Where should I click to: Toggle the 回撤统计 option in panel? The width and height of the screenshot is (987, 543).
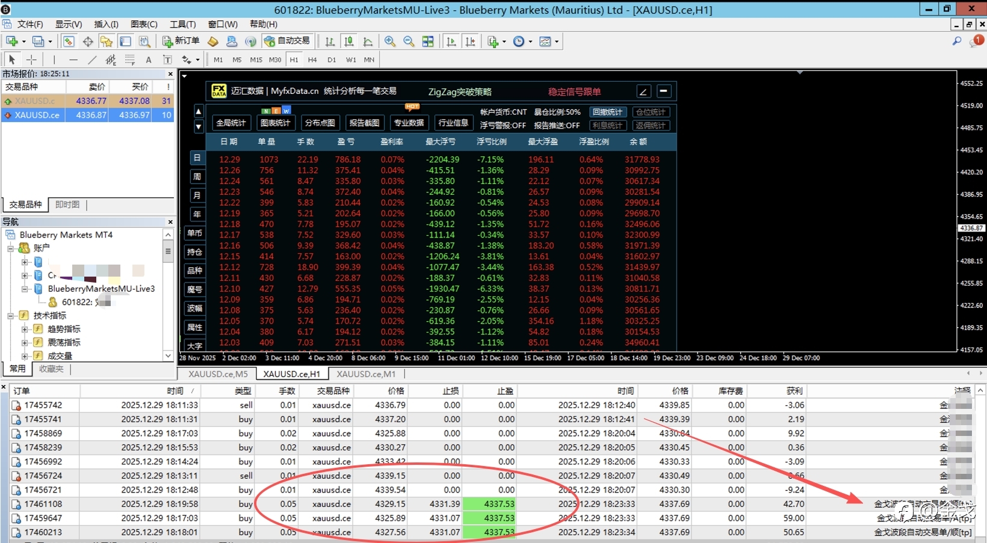(x=607, y=112)
